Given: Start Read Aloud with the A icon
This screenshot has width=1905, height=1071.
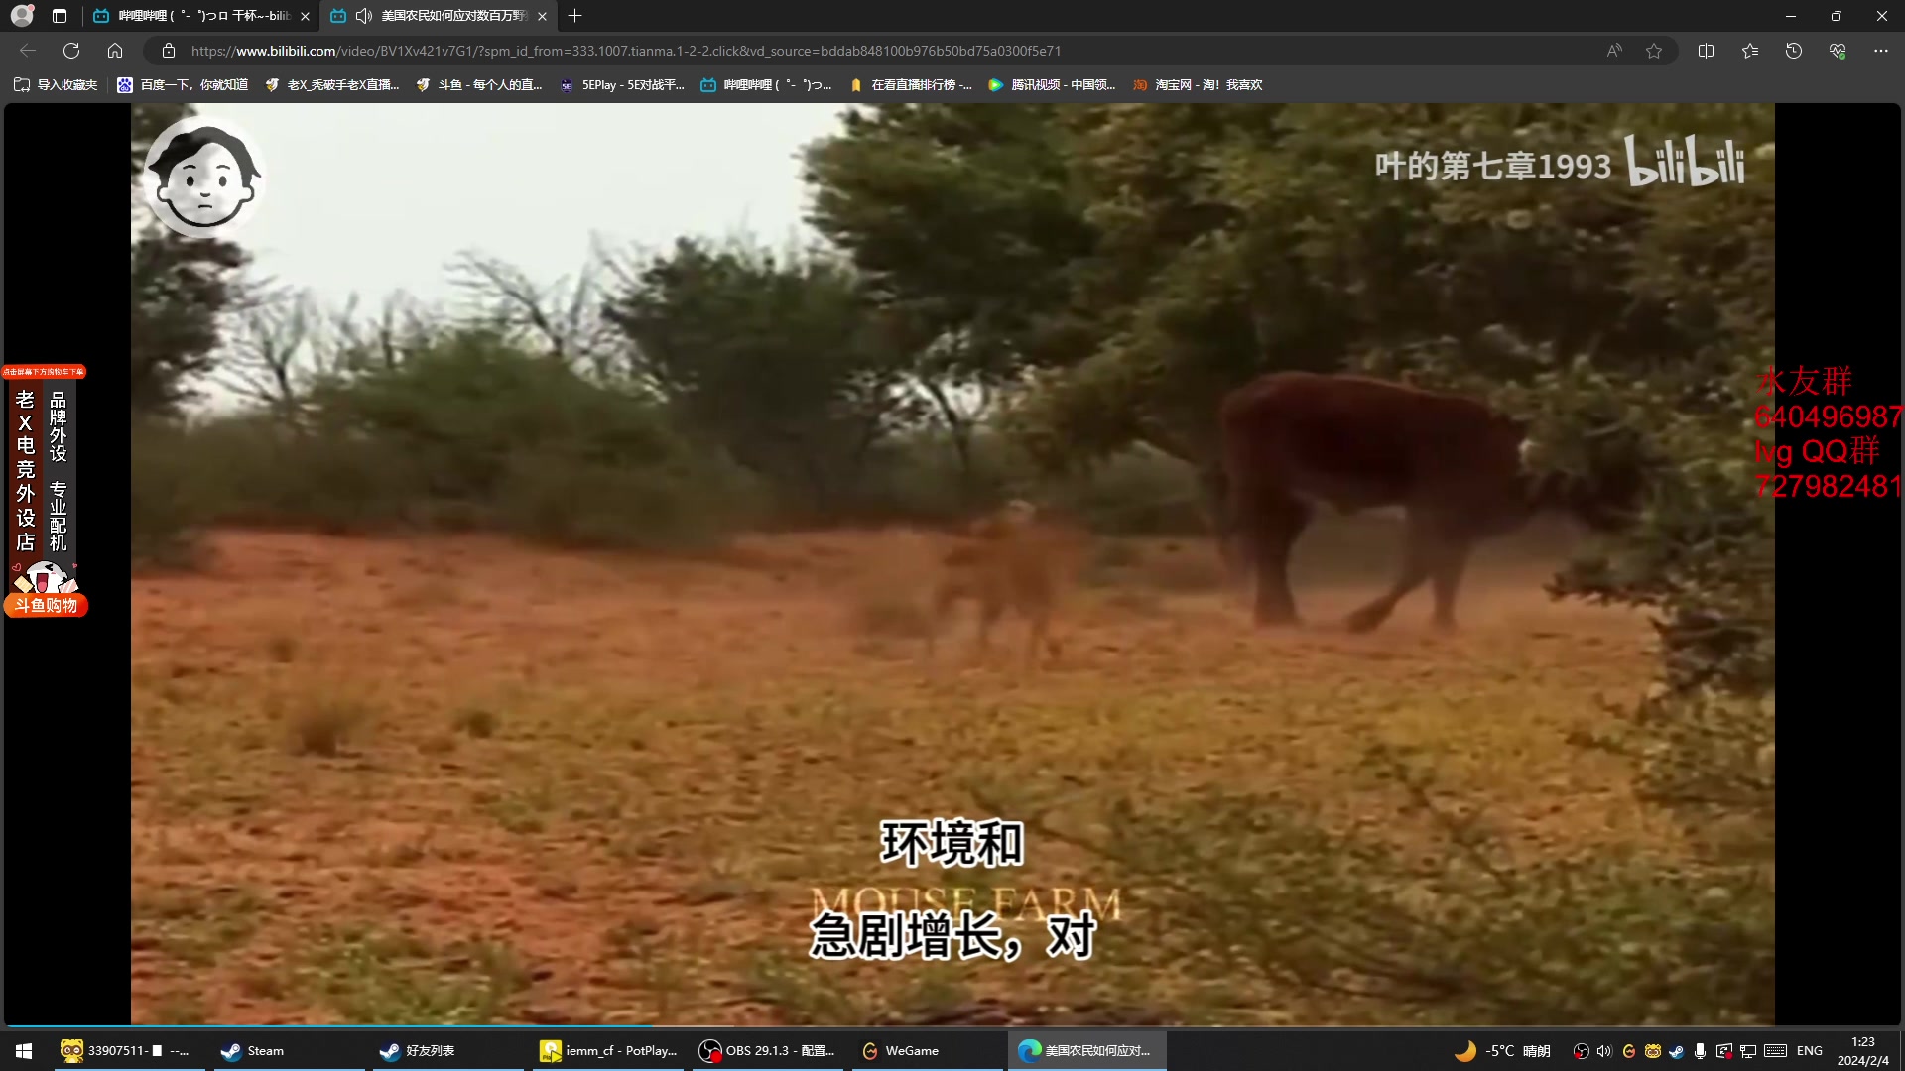Looking at the screenshot, I should (x=1614, y=50).
